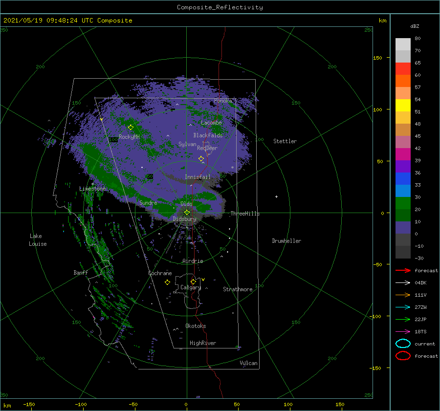Click the dBZ legend heading
Screen dimensions: 440x411
[415, 26]
